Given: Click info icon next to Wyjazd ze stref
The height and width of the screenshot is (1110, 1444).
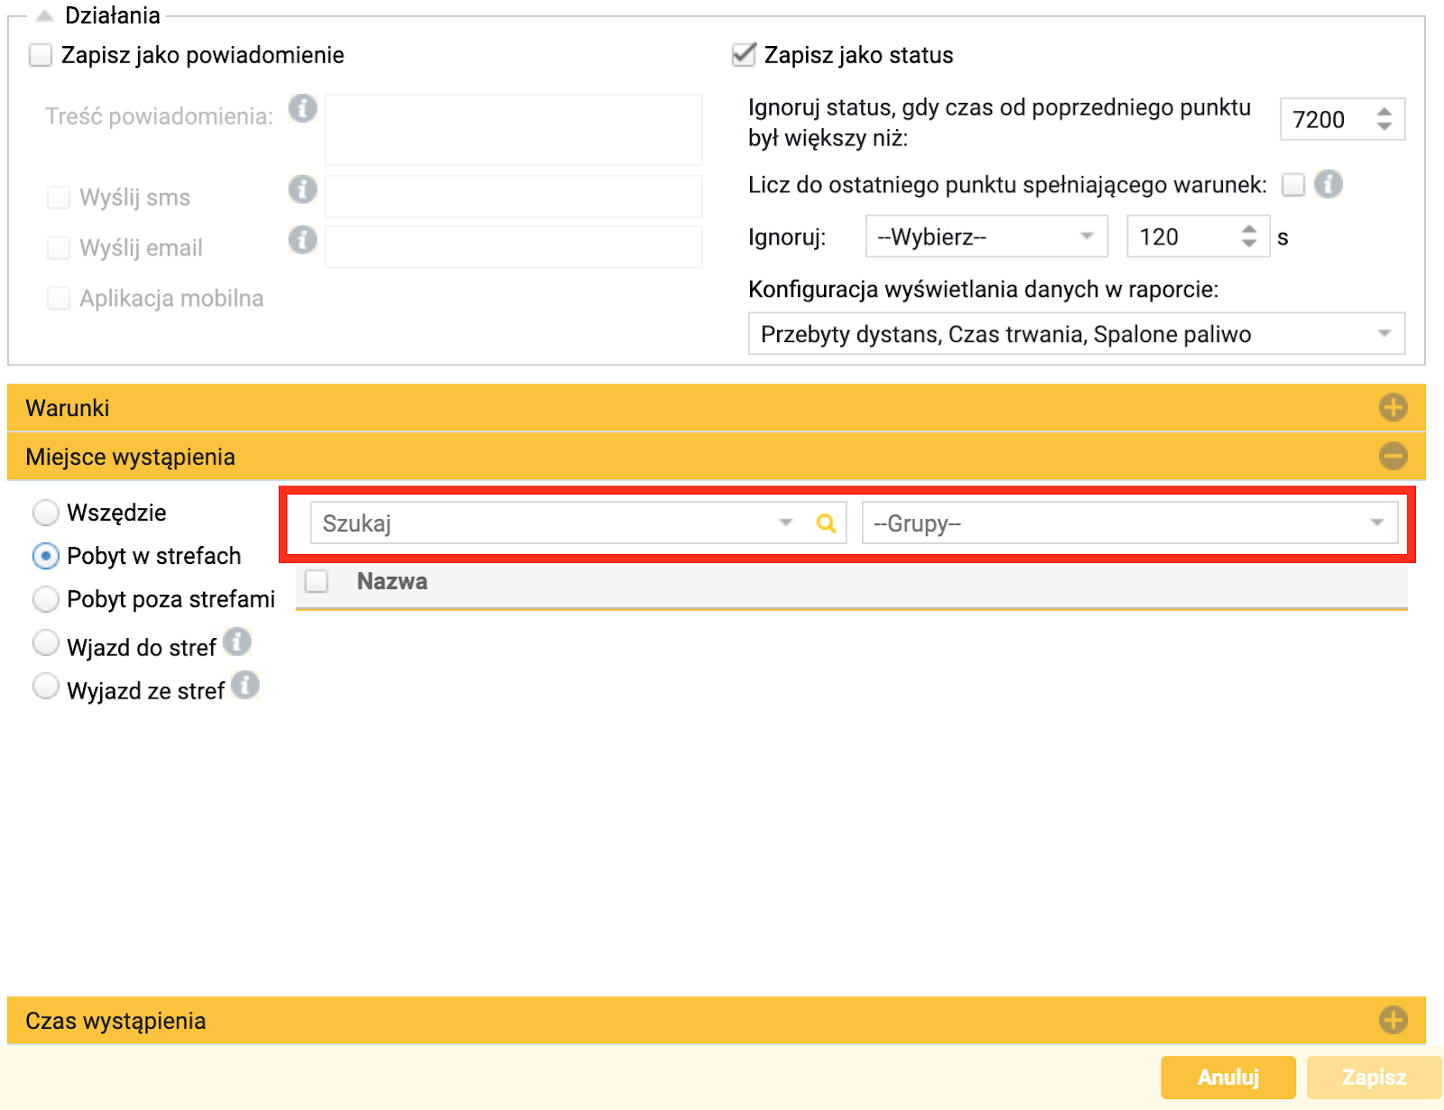Looking at the screenshot, I should coord(245,686).
